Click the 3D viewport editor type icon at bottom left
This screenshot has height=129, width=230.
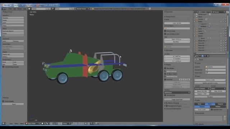[x=4, y=124]
